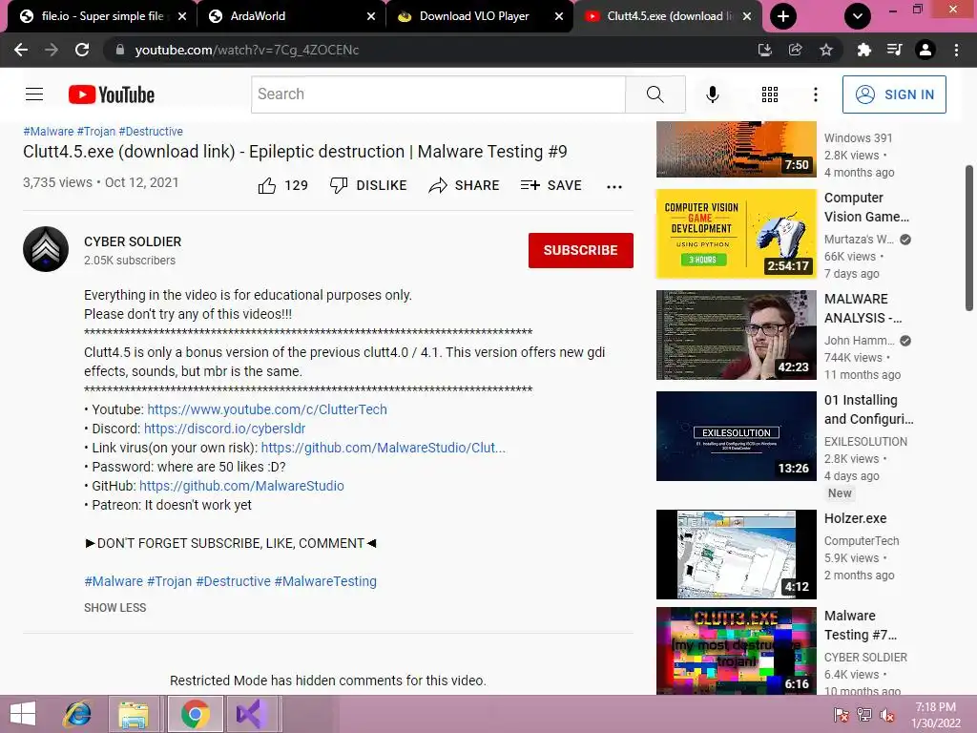Click the 01 Installing and Configuri... title
Screen dimensions: 977x733
868,409
